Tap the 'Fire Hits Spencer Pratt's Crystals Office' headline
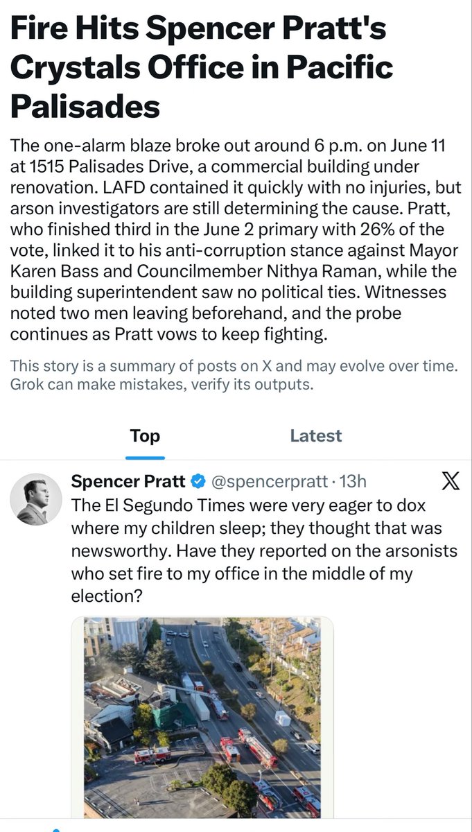This screenshot has height=832, width=472. click(202, 68)
